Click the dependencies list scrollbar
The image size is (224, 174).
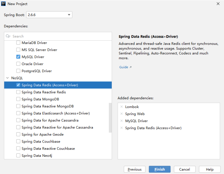tap(110, 118)
